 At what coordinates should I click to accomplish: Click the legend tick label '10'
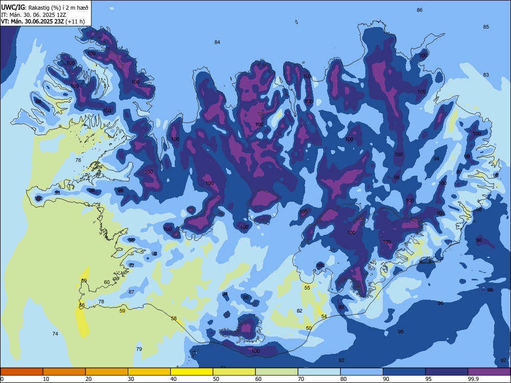[x=46, y=379]
